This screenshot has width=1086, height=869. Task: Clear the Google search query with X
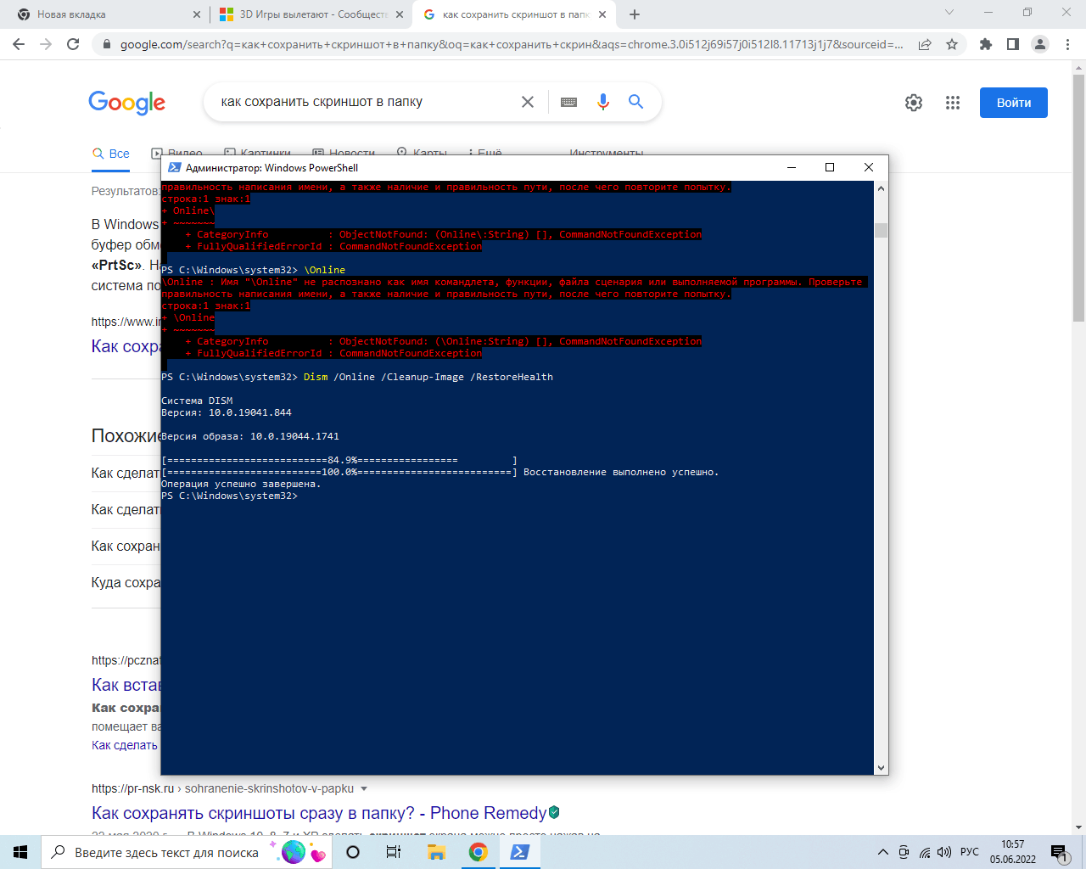pos(528,102)
